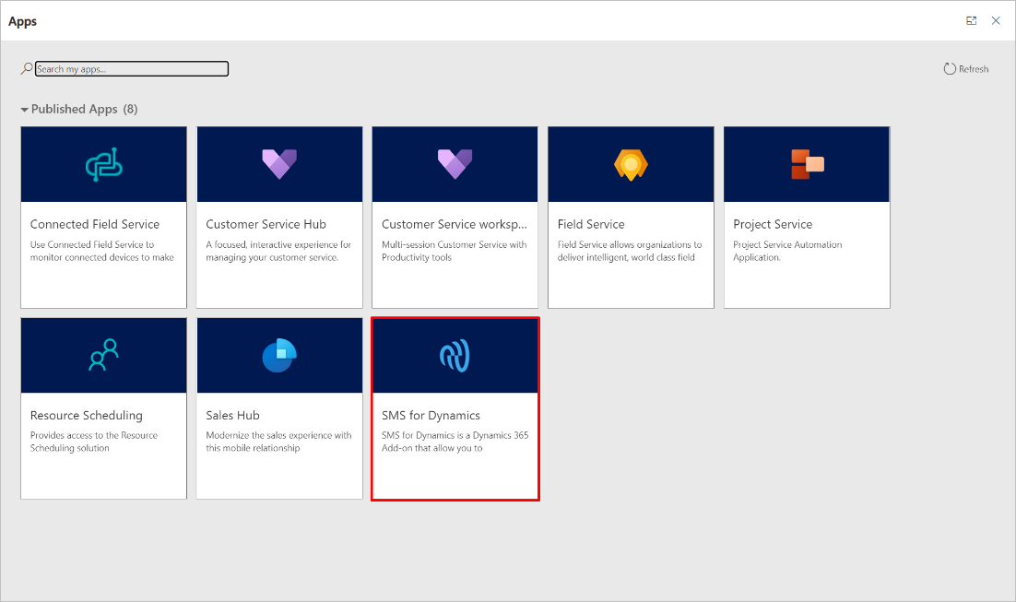Image resolution: width=1016 pixels, height=602 pixels.
Task: Click 'SMS for Dynamics is a Dynamics 365' description
Action: pos(455,442)
